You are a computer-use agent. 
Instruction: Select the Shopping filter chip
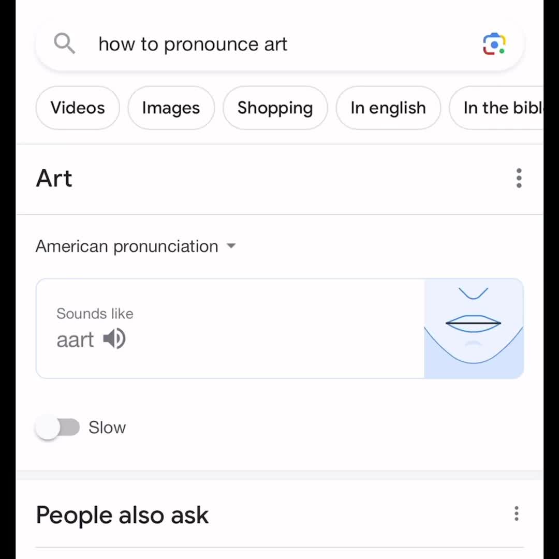click(275, 108)
